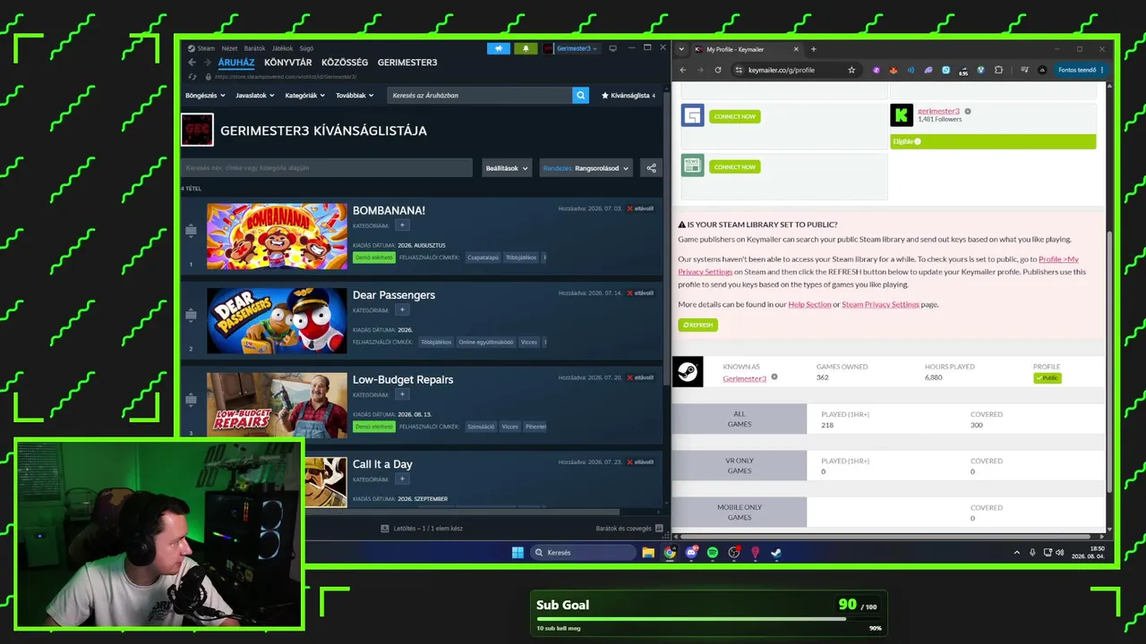The width and height of the screenshot is (1146, 644).
Task: Open the Chrome tab search chevron
Action: click(x=682, y=49)
